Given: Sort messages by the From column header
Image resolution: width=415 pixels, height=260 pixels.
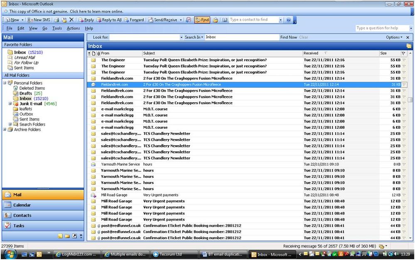Looking at the screenshot, I should click(x=121, y=53).
